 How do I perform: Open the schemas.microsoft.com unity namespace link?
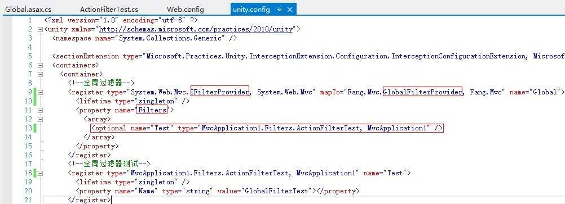click(196, 29)
